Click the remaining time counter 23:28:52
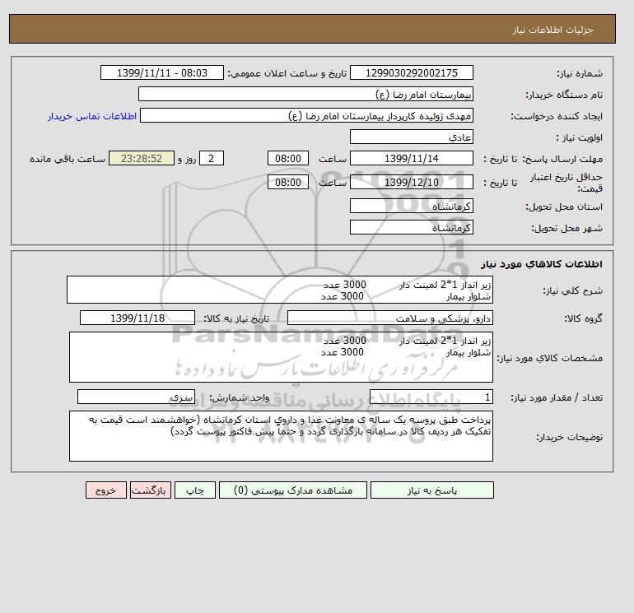This screenshot has height=613, width=634. pos(142,159)
